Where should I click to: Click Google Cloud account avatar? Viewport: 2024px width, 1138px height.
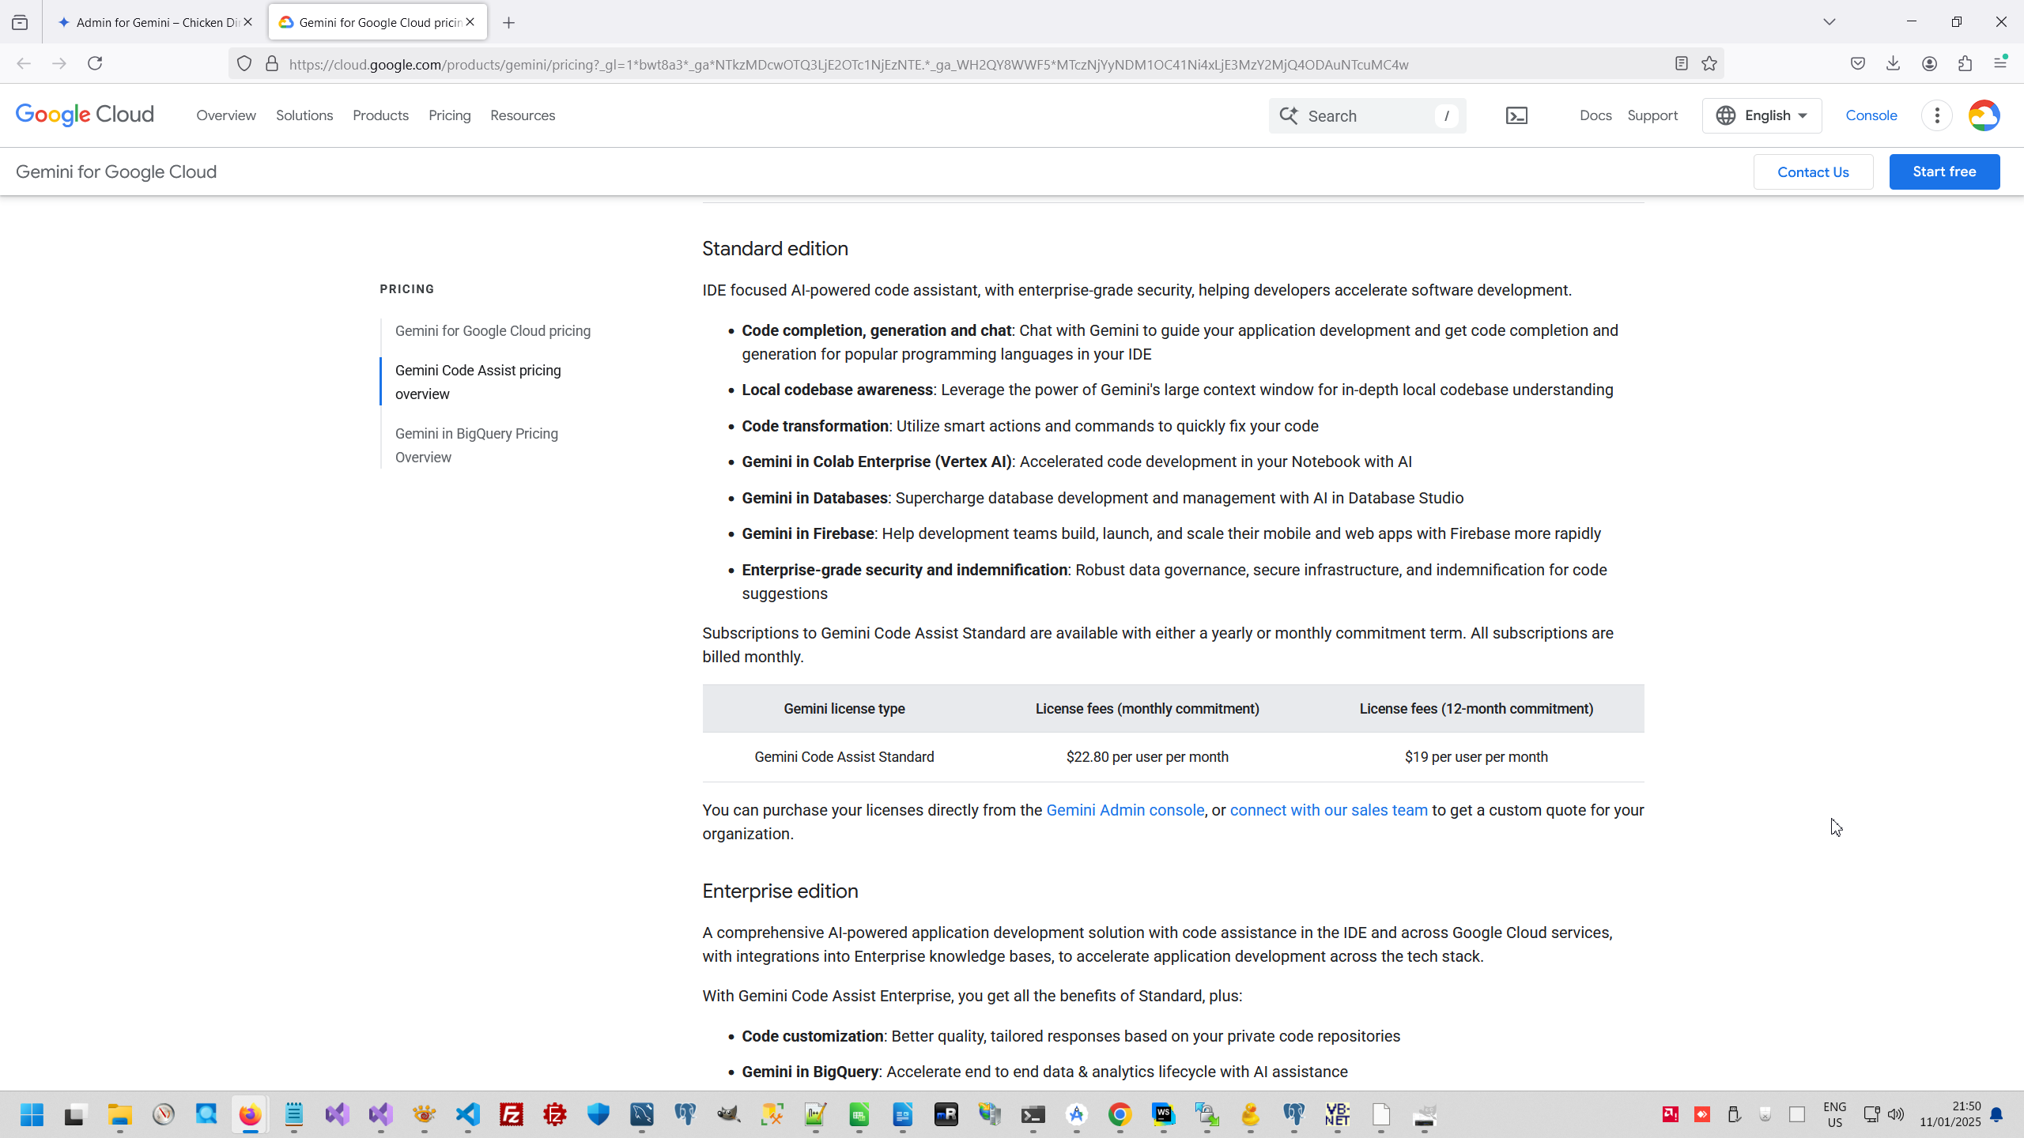[1984, 115]
